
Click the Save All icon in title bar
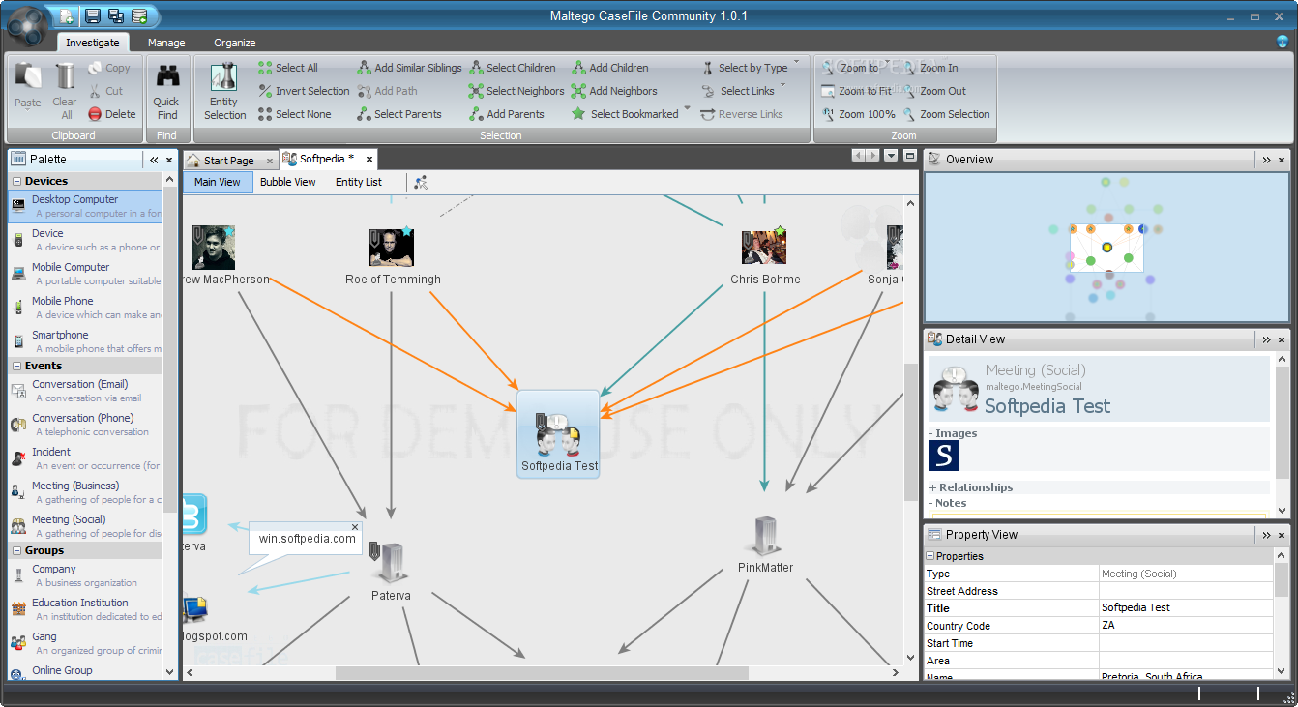[116, 15]
